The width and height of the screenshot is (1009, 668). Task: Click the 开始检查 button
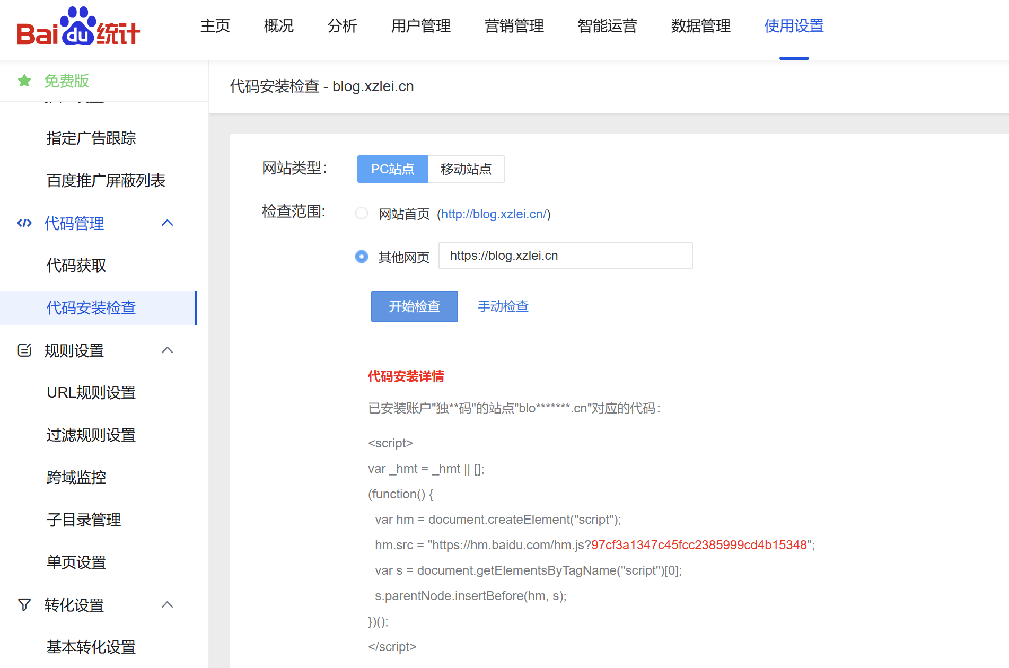point(414,306)
